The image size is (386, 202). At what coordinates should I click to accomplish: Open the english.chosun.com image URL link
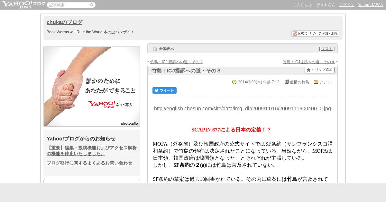click(243, 109)
